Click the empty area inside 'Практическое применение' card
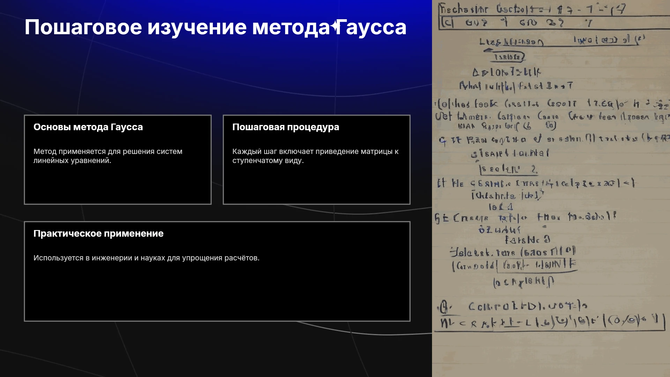Screen dimensions: 670x377 click(x=217, y=293)
